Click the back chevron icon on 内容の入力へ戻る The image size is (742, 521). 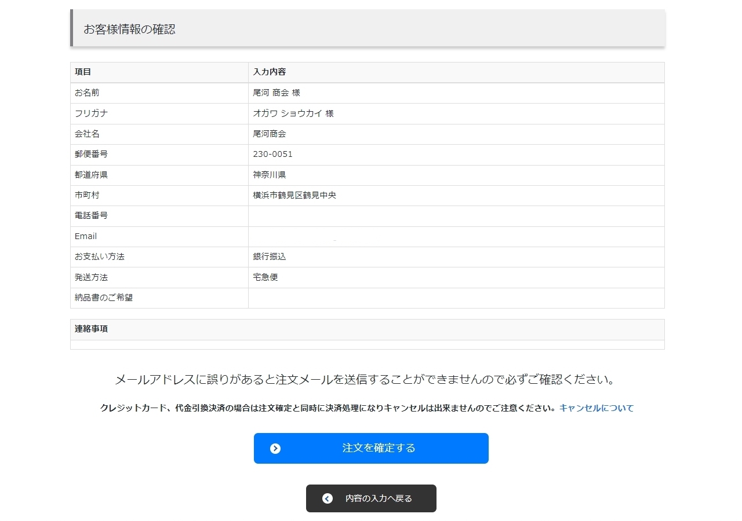click(x=328, y=498)
